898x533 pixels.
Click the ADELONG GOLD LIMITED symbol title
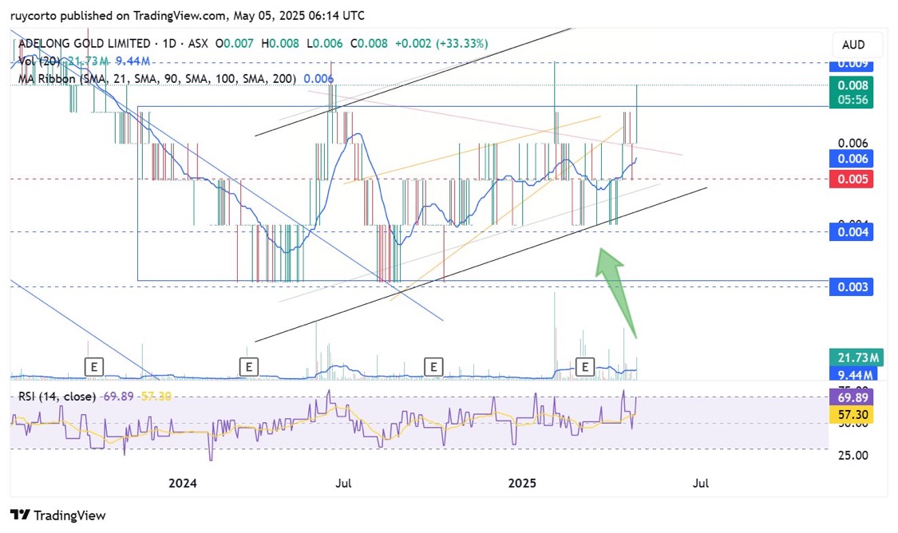pyautogui.click(x=84, y=44)
